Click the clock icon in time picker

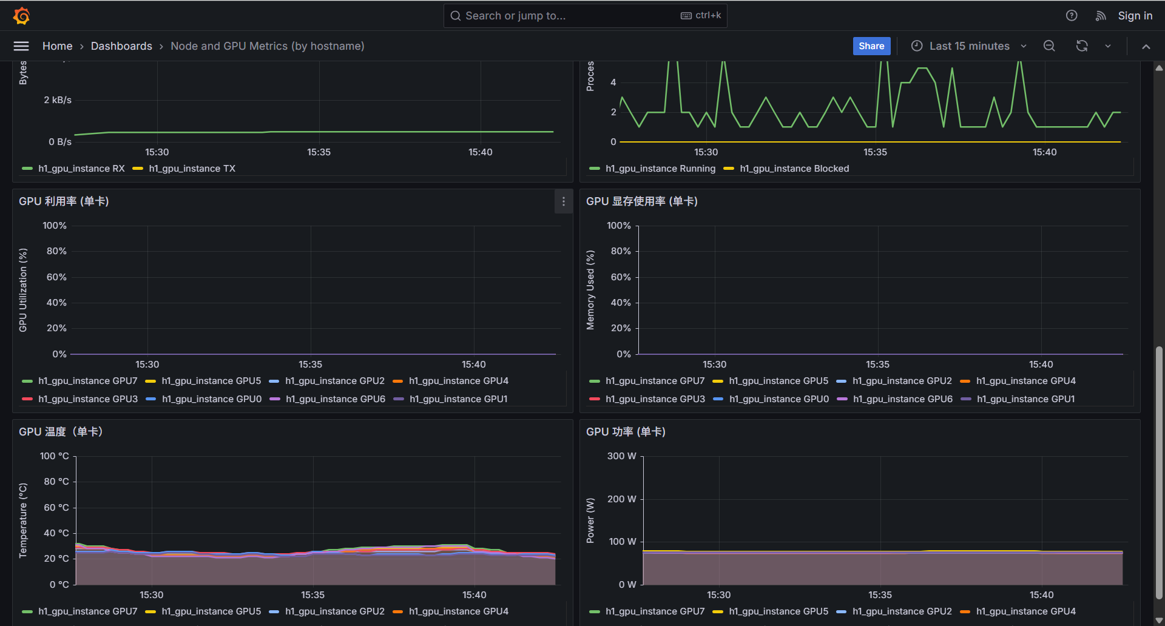click(x=917, y=46)
